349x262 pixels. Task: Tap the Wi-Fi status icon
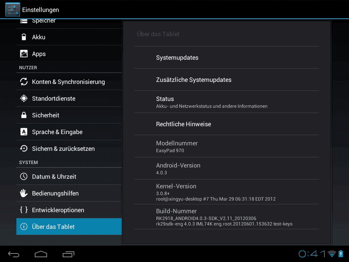332,254
